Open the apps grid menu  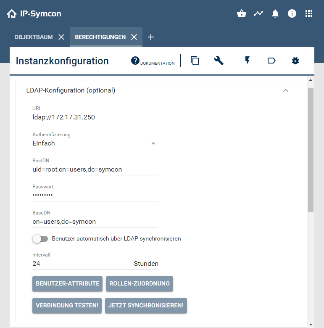(x=309, y=14)
